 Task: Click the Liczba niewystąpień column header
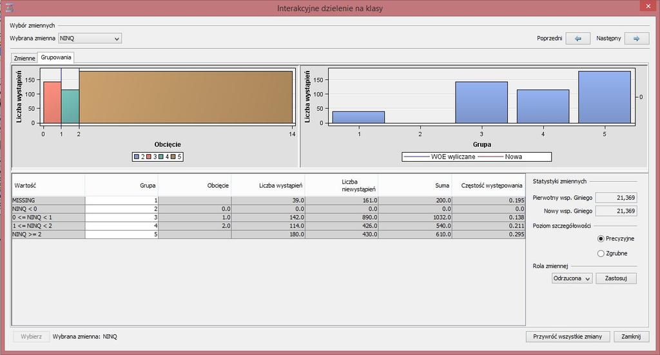coord(342,186)
